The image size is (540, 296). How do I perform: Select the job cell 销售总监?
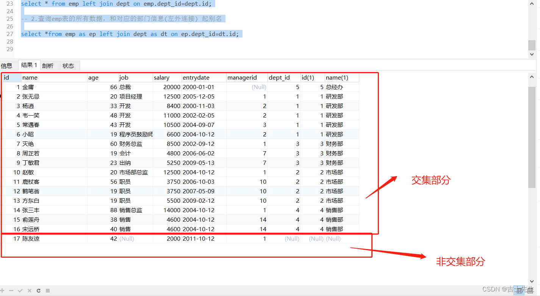pyautogui.click(x=136, y=210)
